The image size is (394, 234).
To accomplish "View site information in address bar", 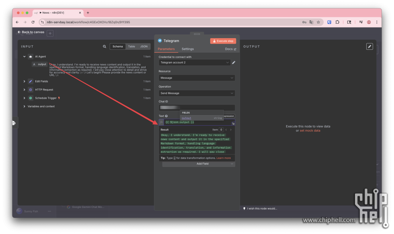I will [43, 22].
